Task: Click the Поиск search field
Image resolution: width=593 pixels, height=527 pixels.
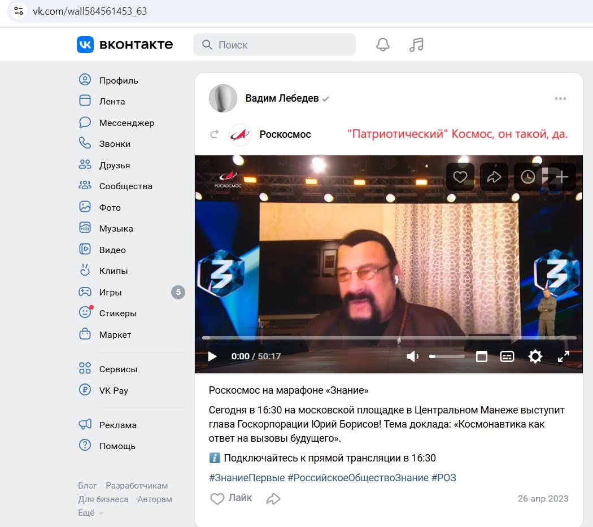Action: coord(274,45)
